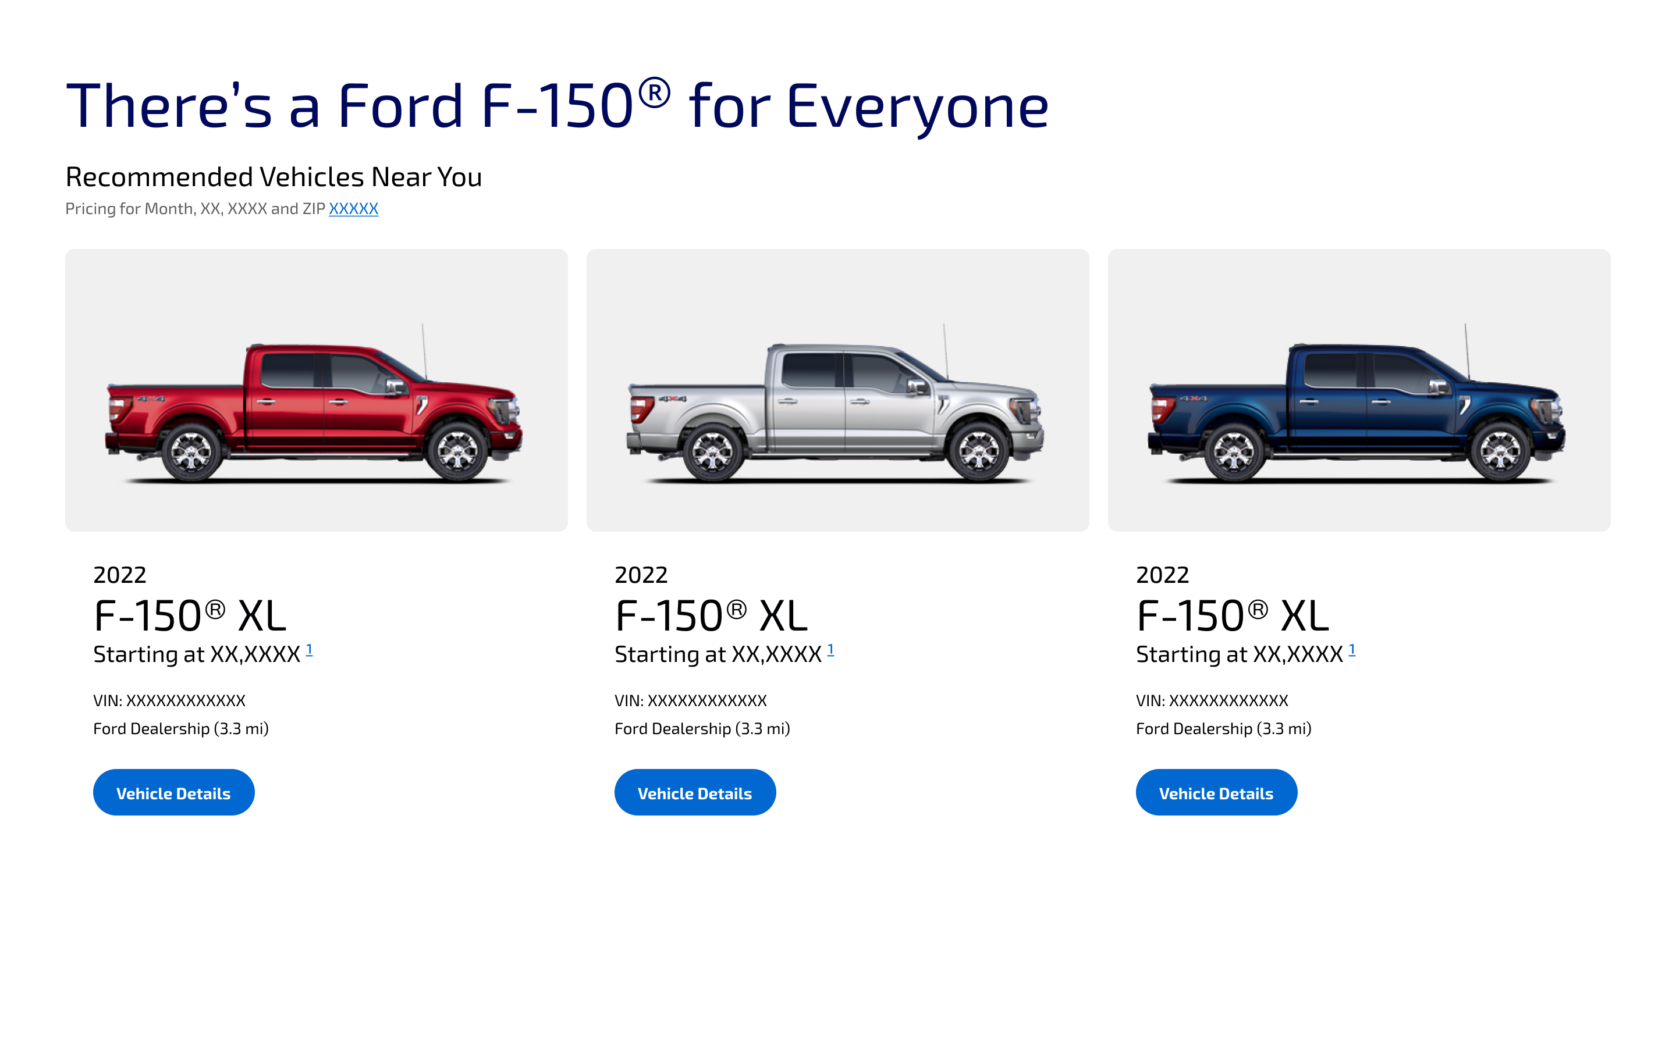Open Vehicle Details for the silver truck
This screenshot has width=1676, height=1061.
click(694, 792)
